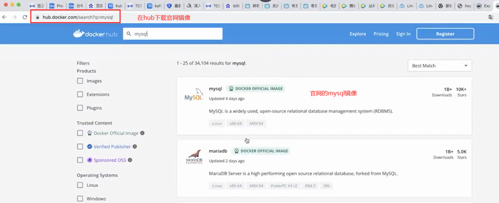Click the magnifier icon in the search box
The image size is (499, 203).
click(129, 34)
